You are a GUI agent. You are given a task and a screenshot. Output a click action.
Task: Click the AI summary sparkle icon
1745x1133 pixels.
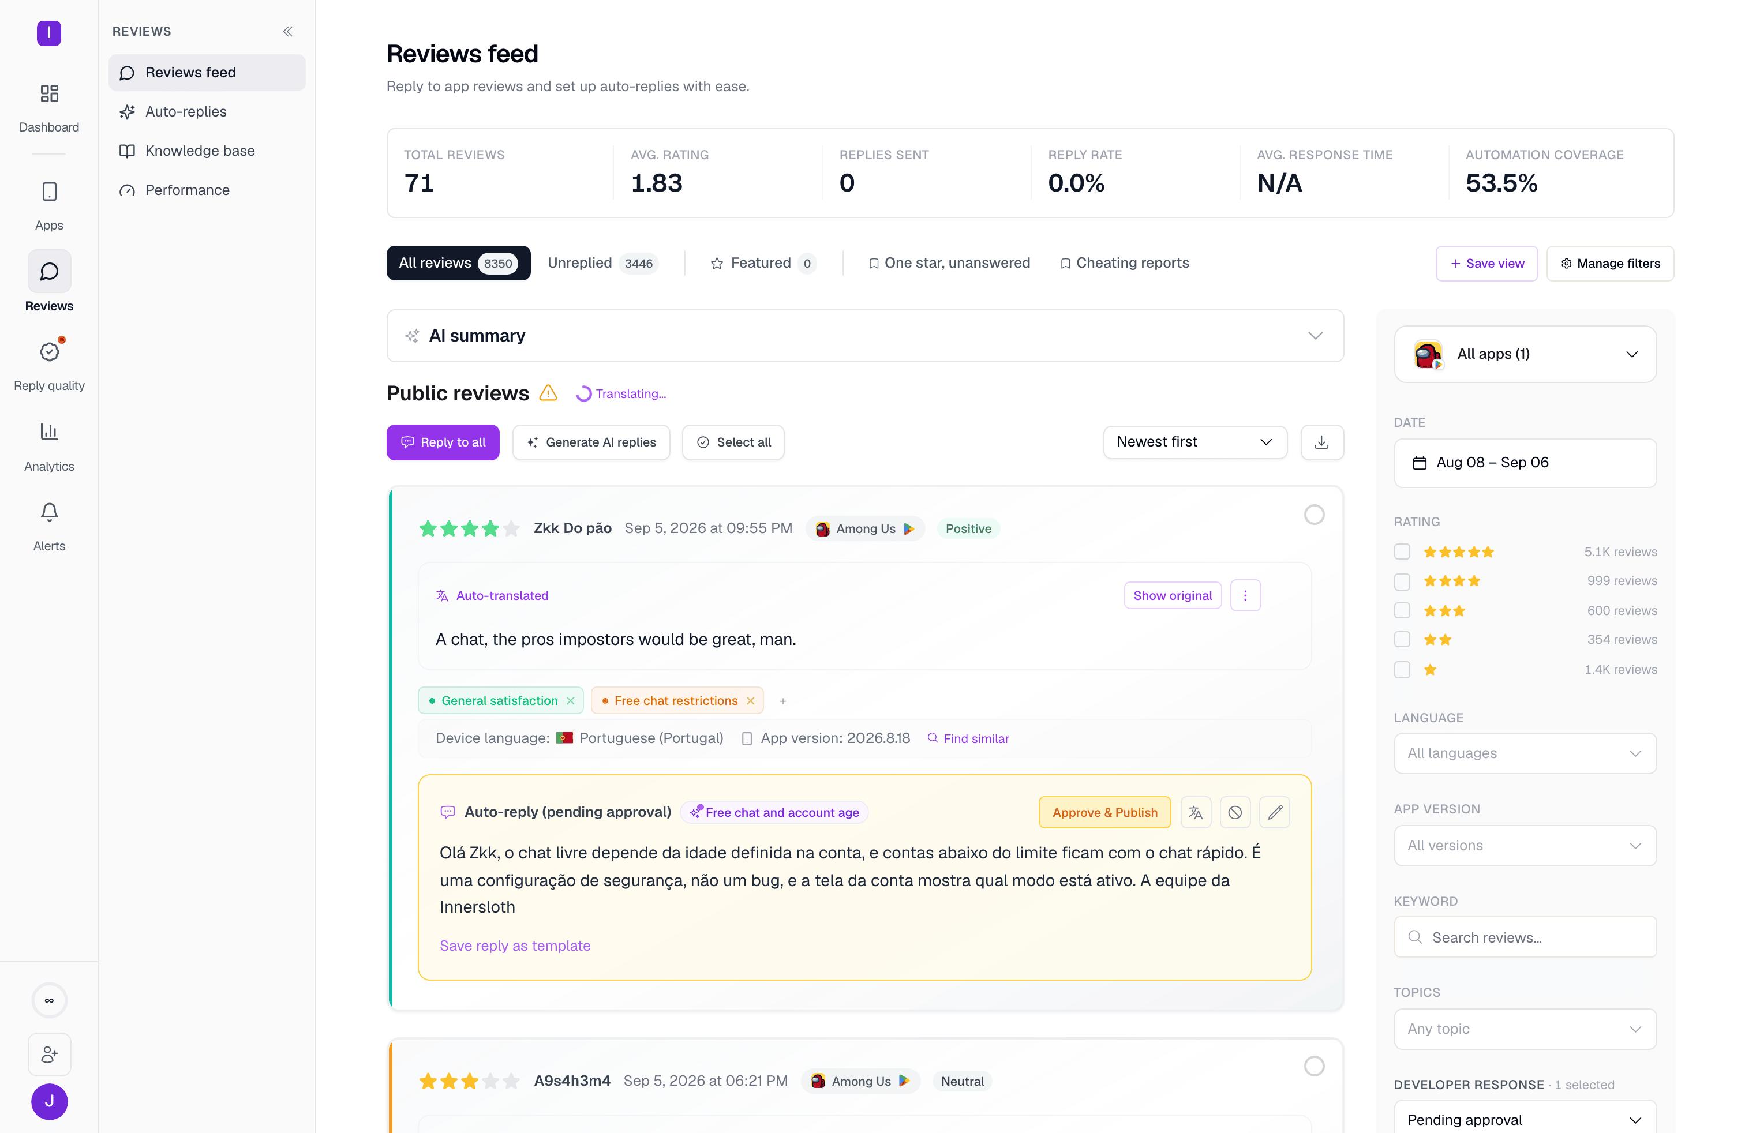click(x=412, y=336)
